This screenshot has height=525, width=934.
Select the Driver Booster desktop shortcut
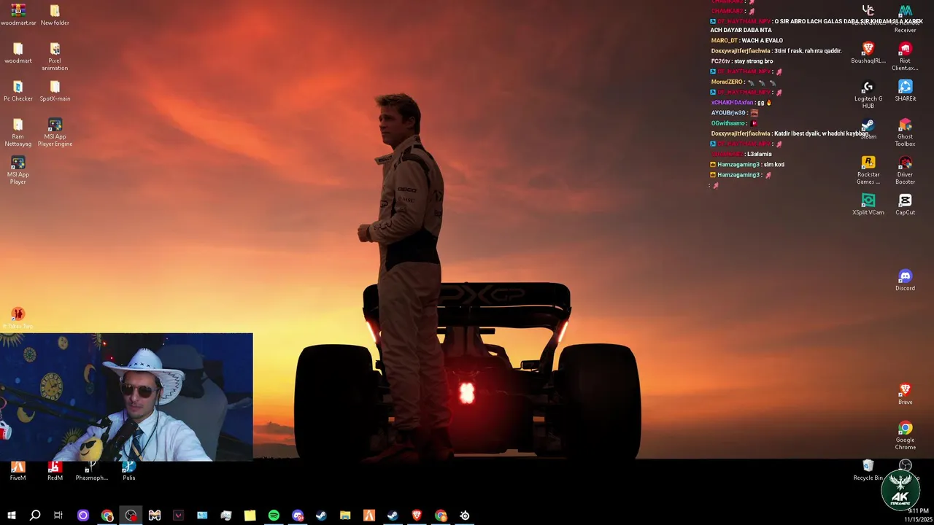[x=905, y=170]
